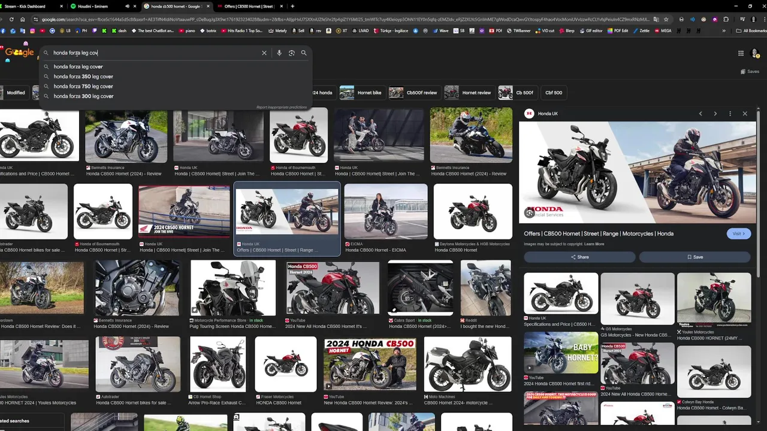Viewport: 767px width, 431px height.
Task: Click the Google doodle logo
Action: [19, 52]
